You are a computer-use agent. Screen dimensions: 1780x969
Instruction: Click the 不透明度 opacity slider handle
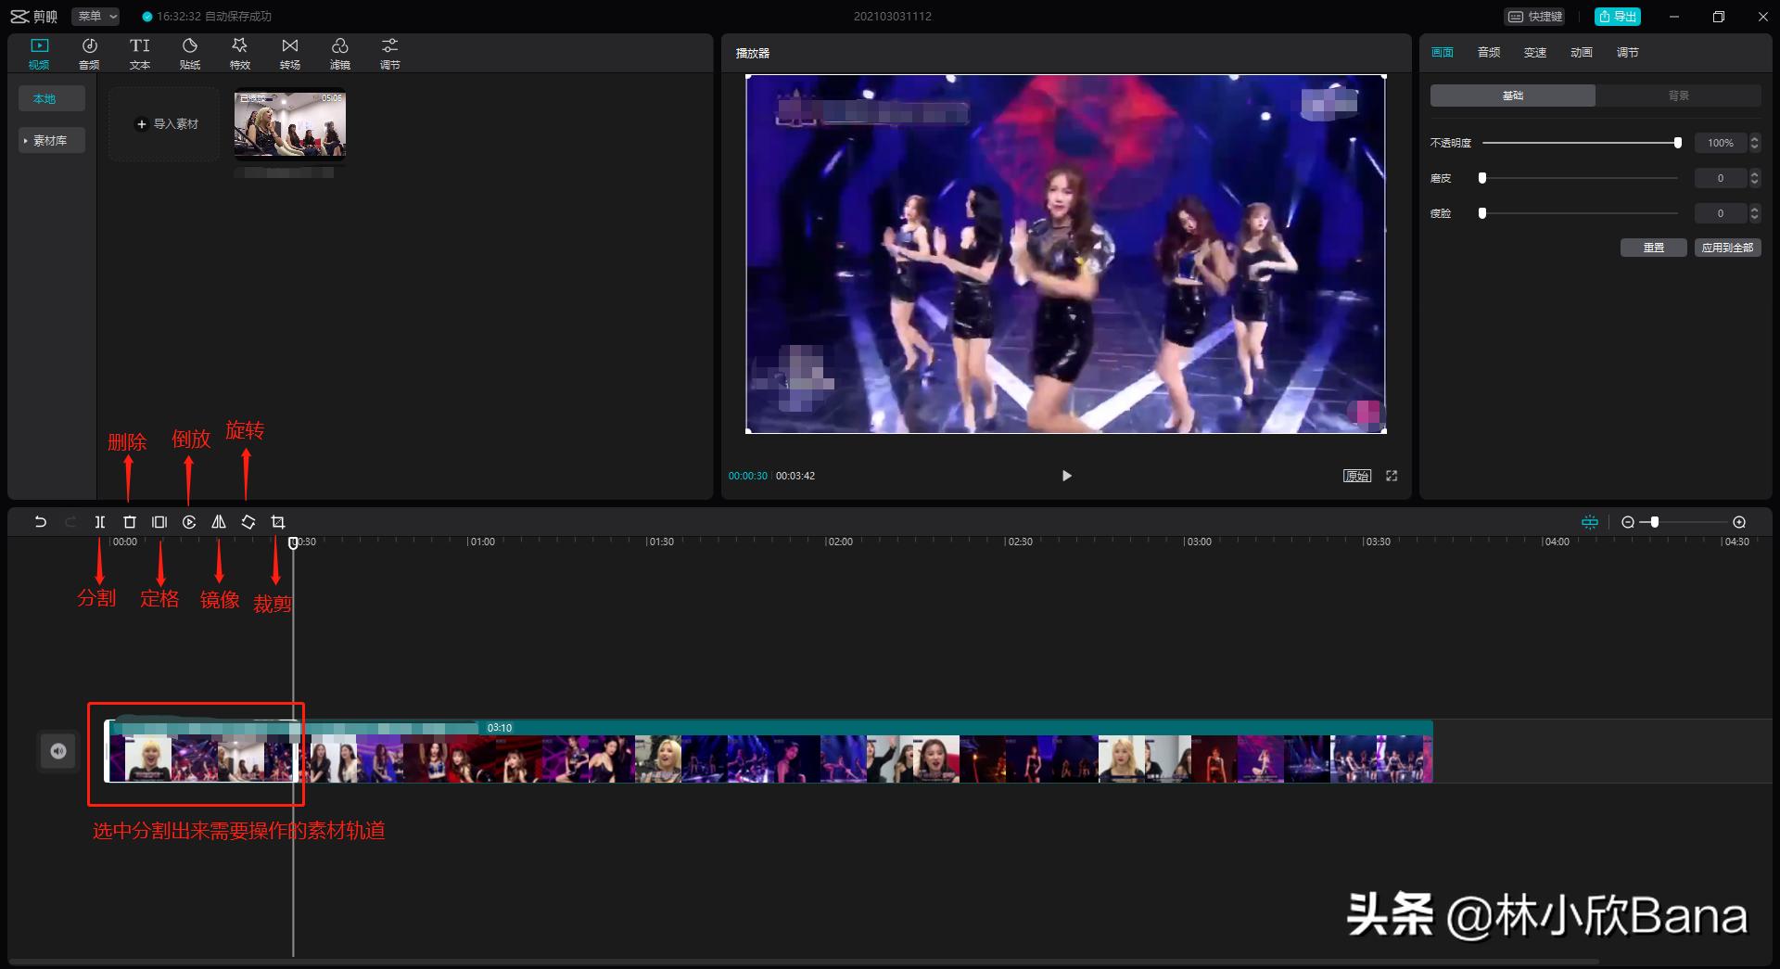point(1677,143)
